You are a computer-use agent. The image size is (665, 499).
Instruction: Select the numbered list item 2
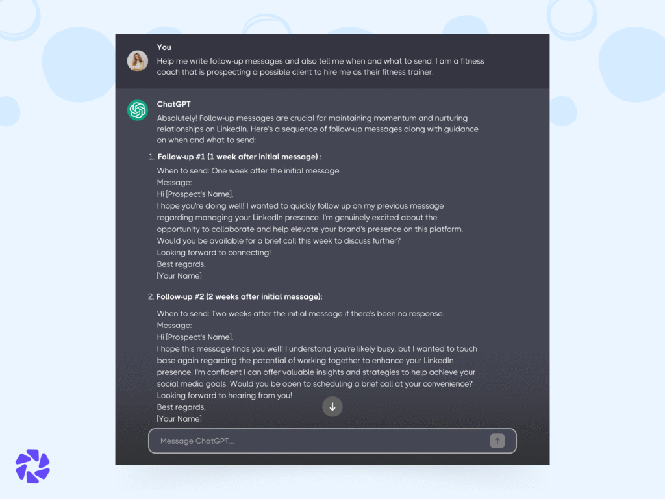151,296
